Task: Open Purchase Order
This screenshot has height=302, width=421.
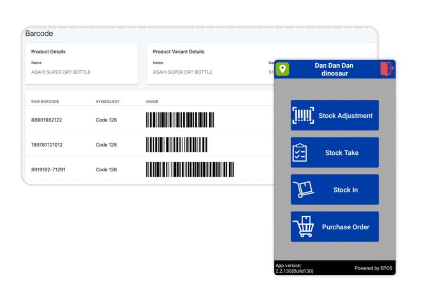Action: [345, 227]
